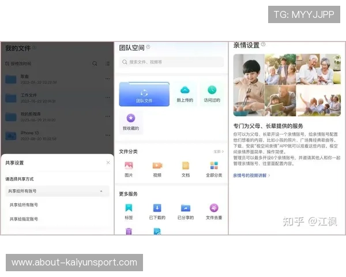Open more options for iPhone 13 folder
The height and width of the screenshot is (277, 346).
pos(108,135)
